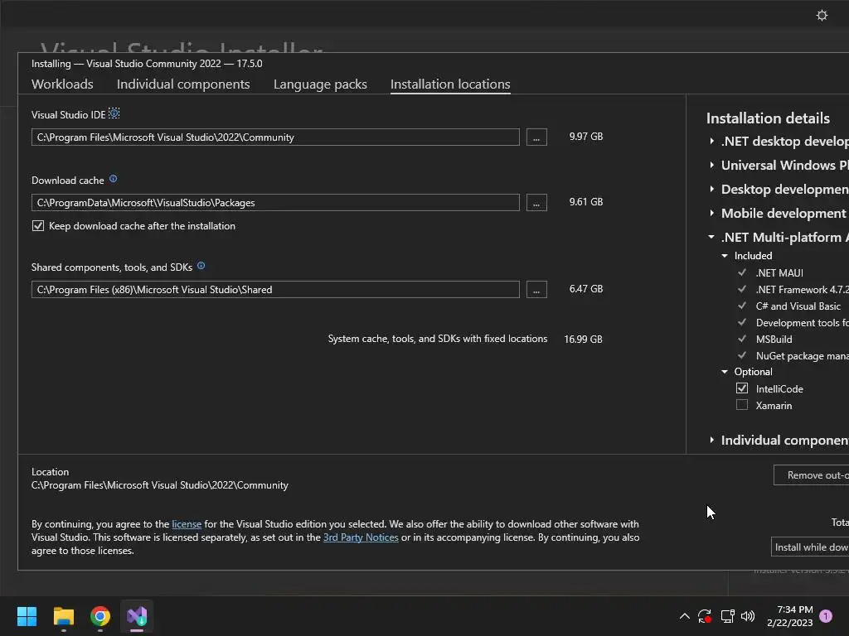
Task: Expand the Desktop development details node
Action: point(712,190)
